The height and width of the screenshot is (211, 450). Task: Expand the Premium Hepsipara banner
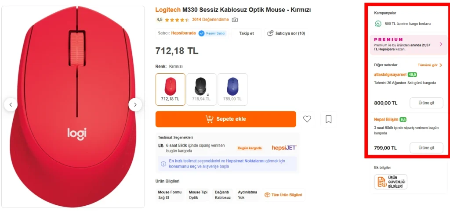click(440, 44)
